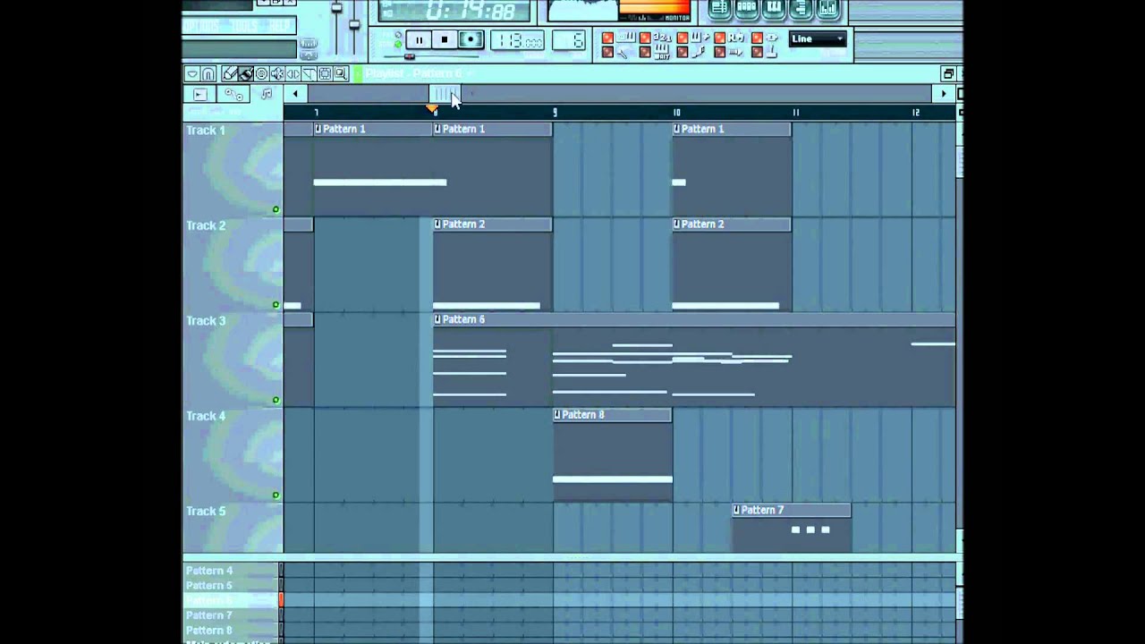The height and width of the screenshot is (644, 1145).
Task: Open the playlist options arrow menu
Action: click(191, 74)
